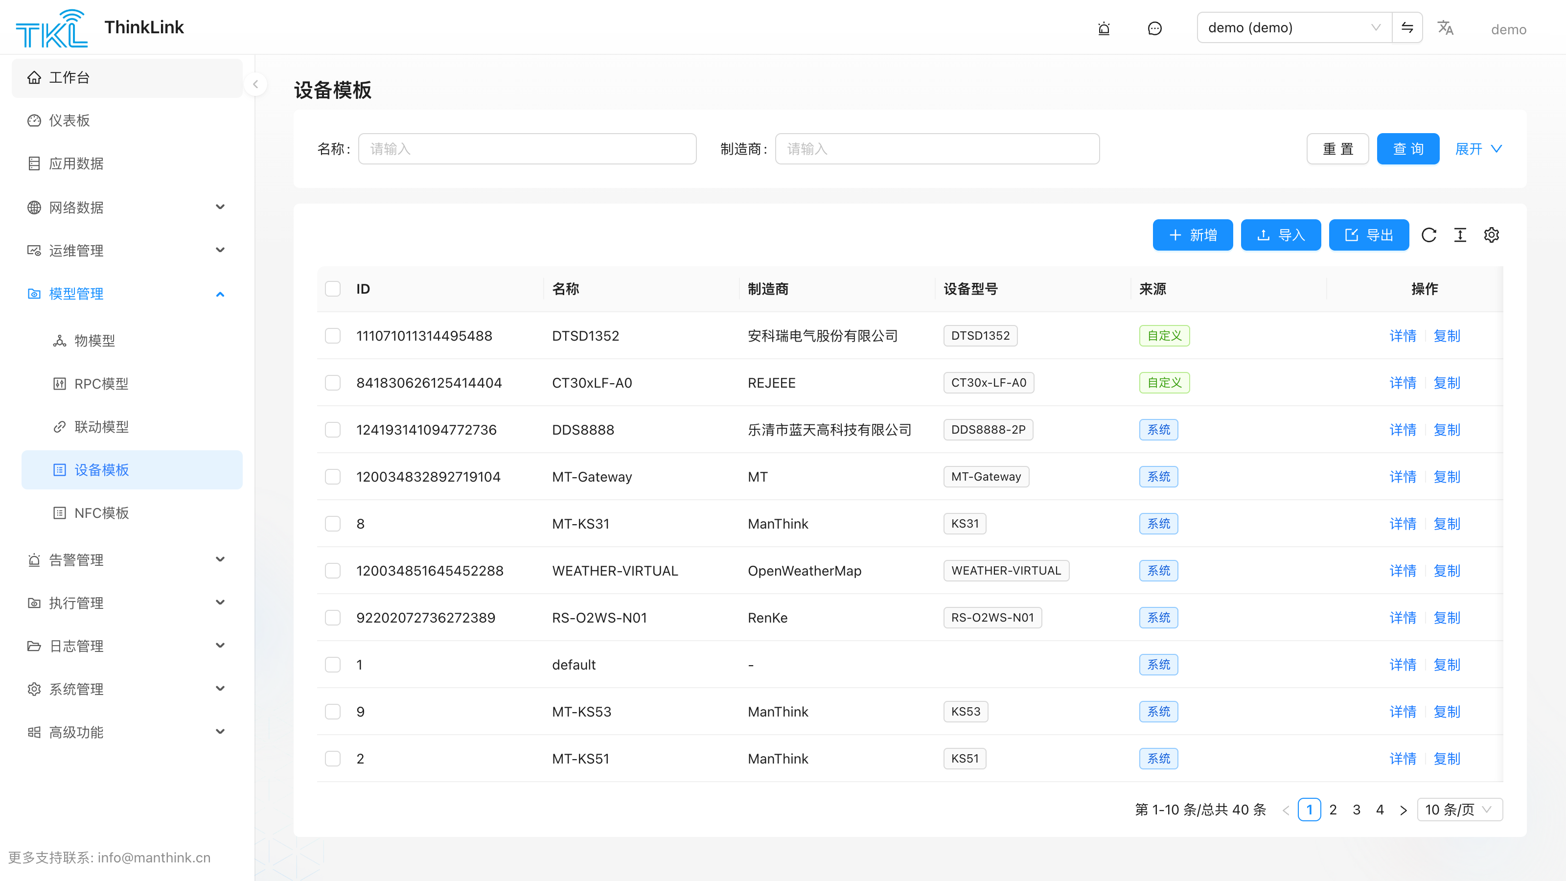Open the column settings gear icon
Screen dimensions: 1566x881
[1491, 235]
